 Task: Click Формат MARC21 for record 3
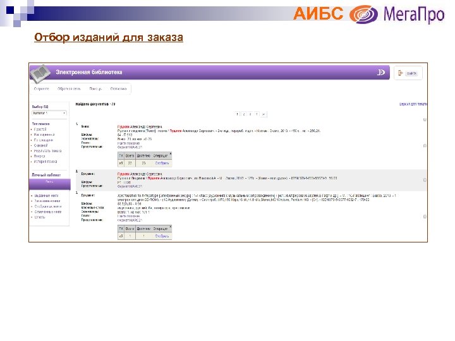click(130, 220)
